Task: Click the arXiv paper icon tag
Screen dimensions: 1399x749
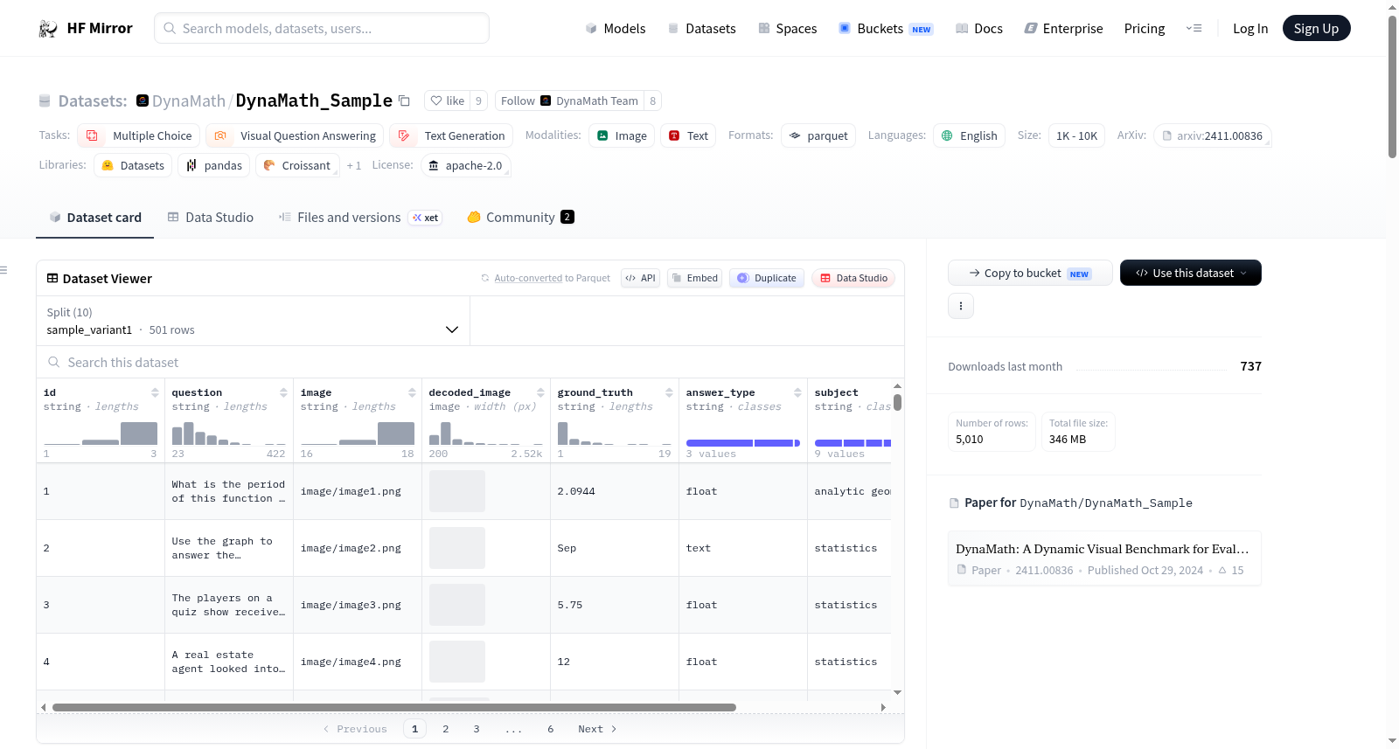Action: [1213, 135]
